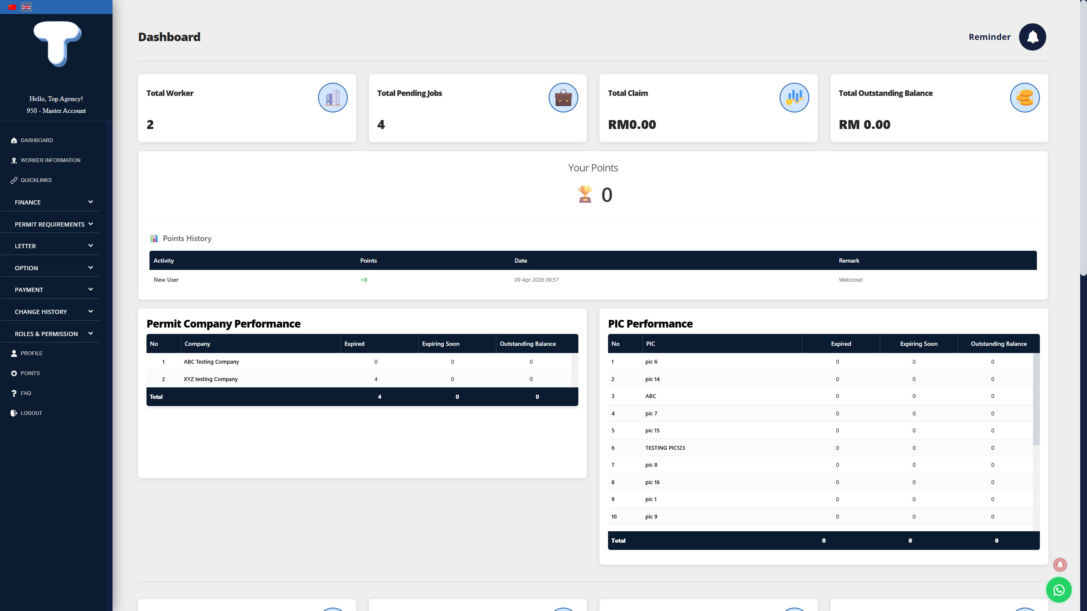Switch language using the Chinese flag

point(12,7)
